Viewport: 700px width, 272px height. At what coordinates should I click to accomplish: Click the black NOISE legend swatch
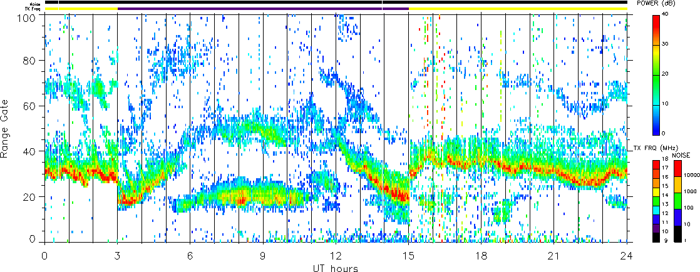pyautogui.click(x=677, y=234)
